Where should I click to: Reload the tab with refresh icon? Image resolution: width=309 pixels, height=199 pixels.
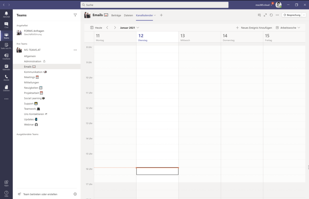tap(271, 15)
